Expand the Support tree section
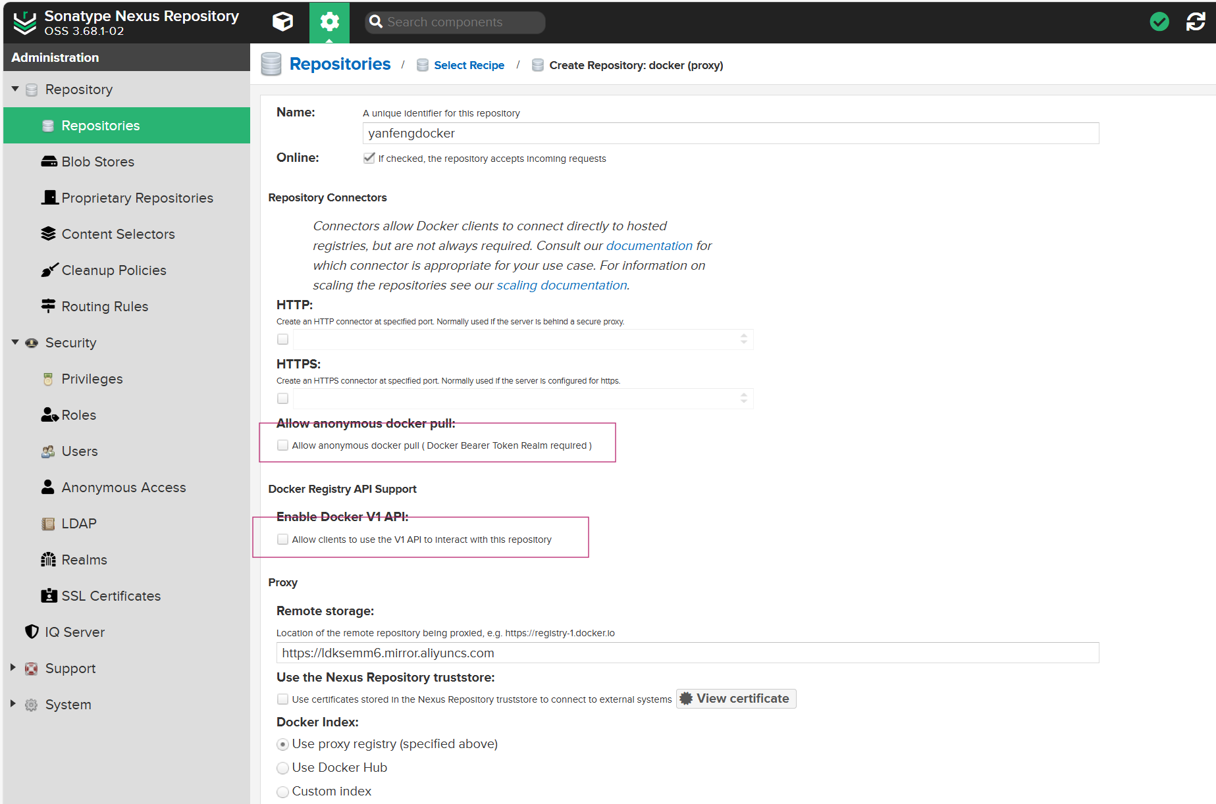 [13, 668]
